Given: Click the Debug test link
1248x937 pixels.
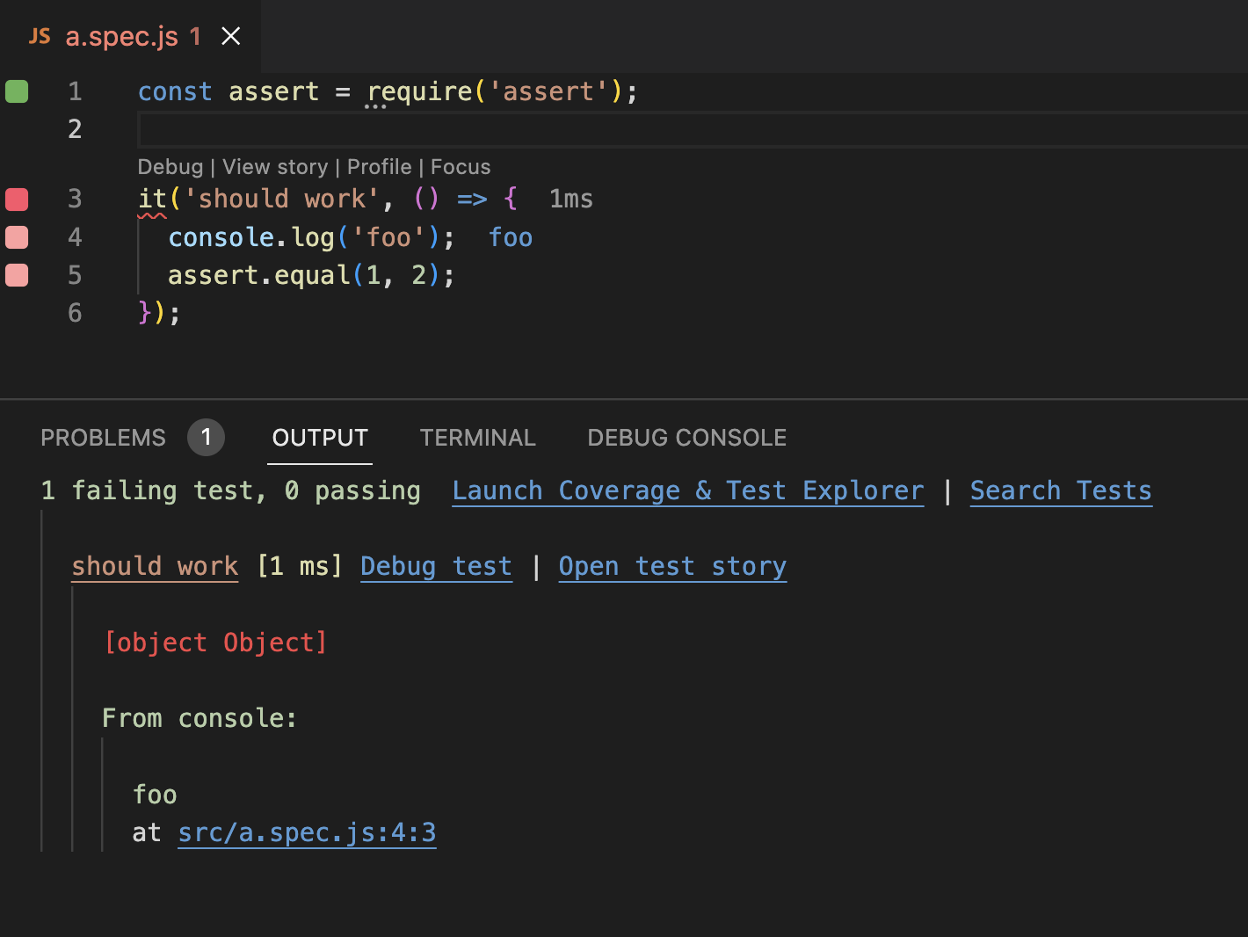Looking at the screenshot, I should [435, 566].
